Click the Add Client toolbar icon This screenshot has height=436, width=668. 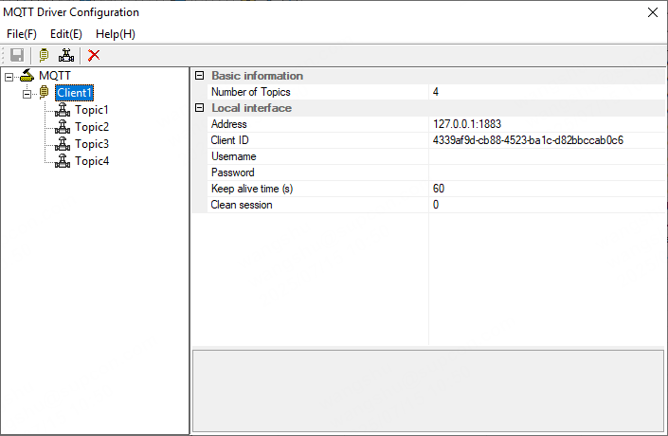tap(44, 55)
